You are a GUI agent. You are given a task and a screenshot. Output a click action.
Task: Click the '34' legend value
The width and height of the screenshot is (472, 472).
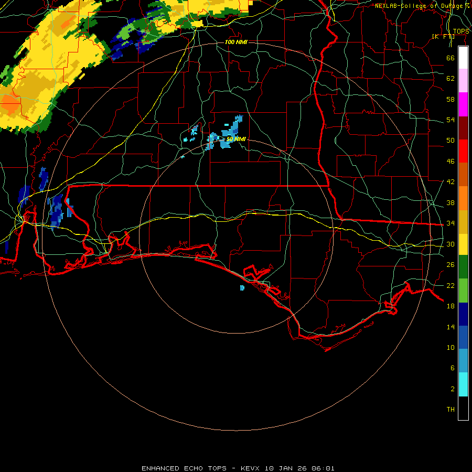(x=450, y=223)
